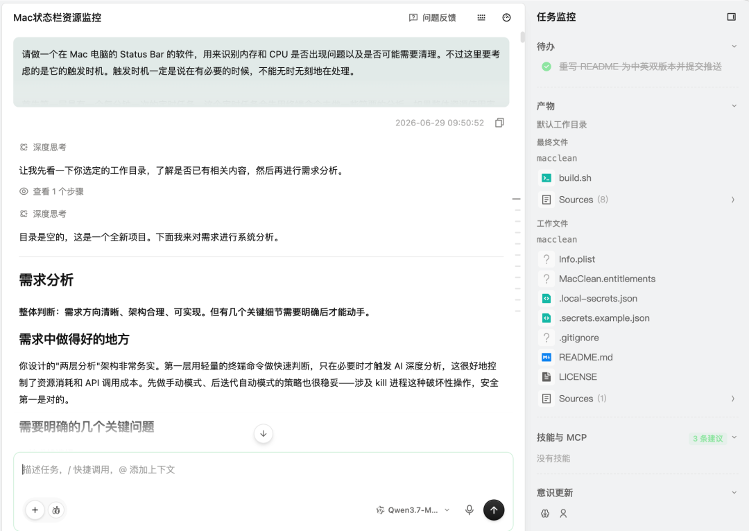This screenshot has height=531, width=749.
Task: Open .local-secrets.json file
Action: (x=598, y=299)
